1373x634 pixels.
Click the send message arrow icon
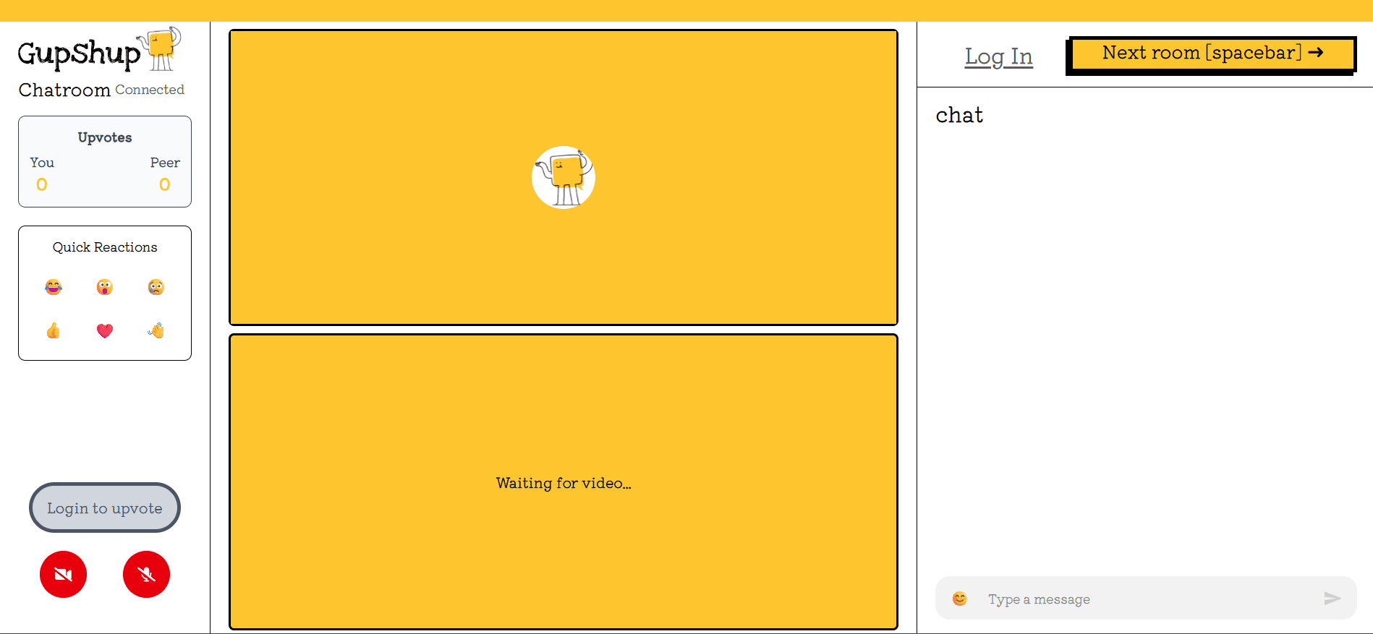(1332, 599)
